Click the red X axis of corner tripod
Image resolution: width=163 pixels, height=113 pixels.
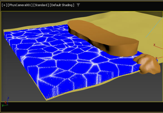coord(6,103)
